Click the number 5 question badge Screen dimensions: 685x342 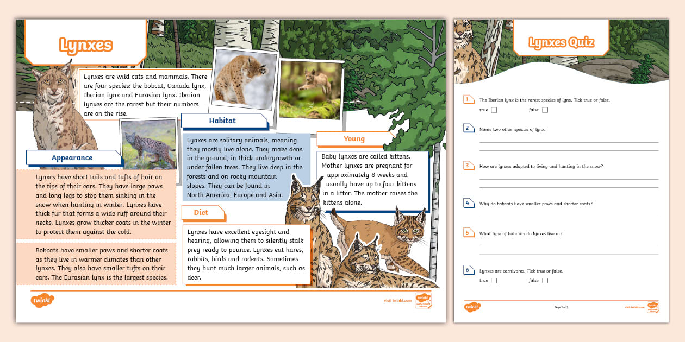point(468,232)
